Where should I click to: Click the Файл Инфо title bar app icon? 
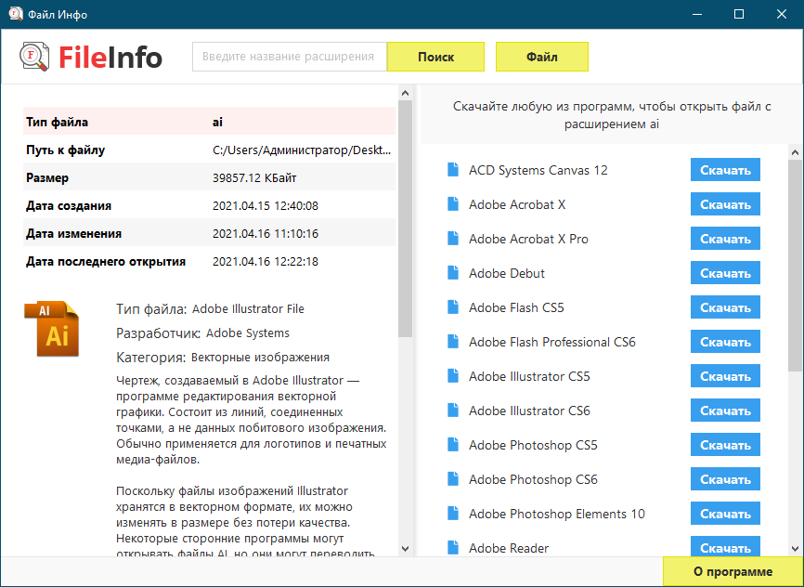tap(16, 14)
